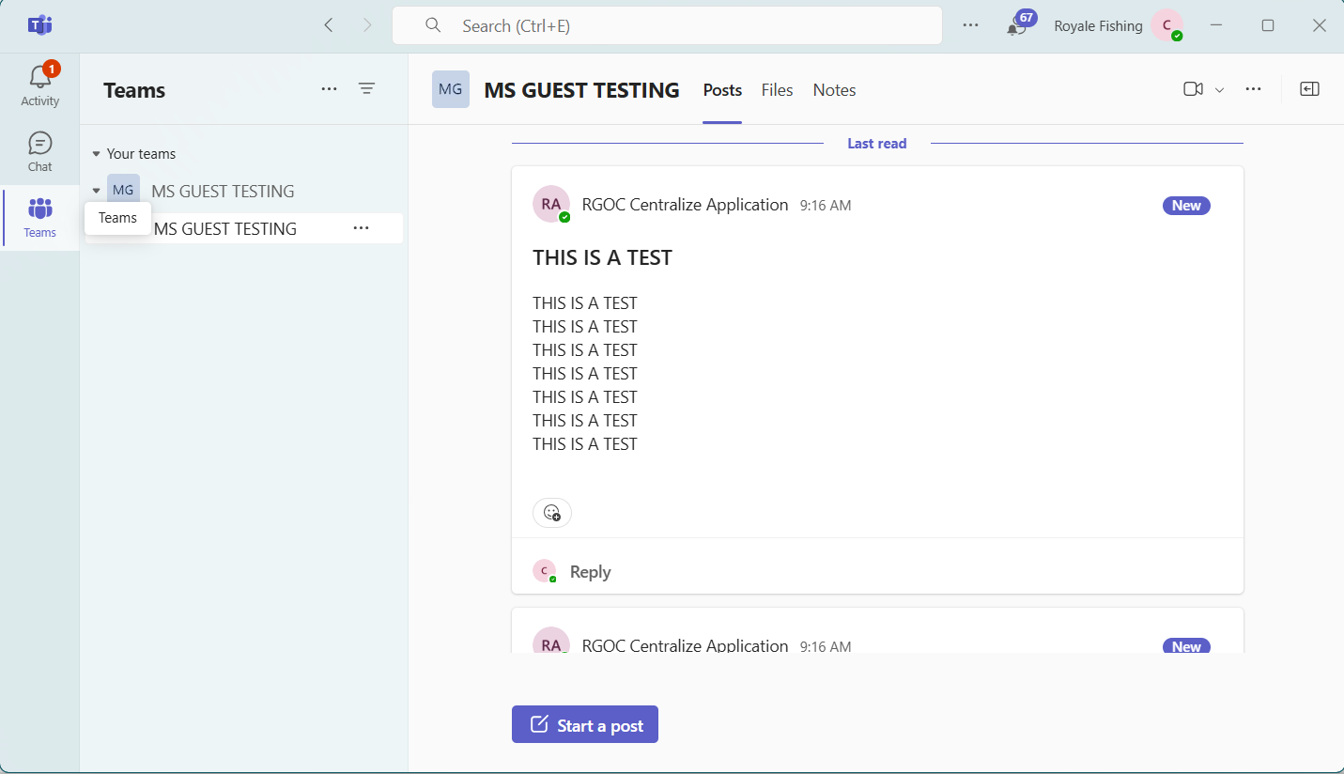1344x774 pixels.
Task: Switch to the Notes tab
Action: click(x=834, y=90)
